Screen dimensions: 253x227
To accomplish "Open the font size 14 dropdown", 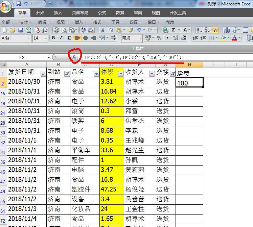I will (x=46, y=39).
